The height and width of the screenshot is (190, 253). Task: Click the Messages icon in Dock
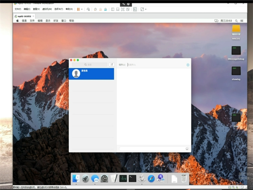point(95,179)
